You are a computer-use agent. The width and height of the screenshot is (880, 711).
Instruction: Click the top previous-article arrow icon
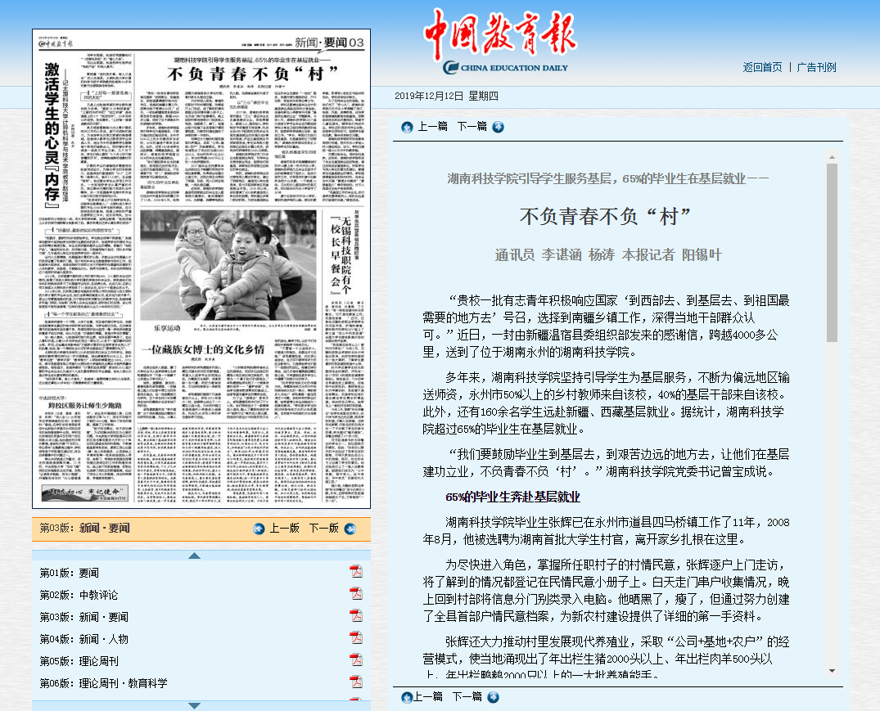click(407, 127)
